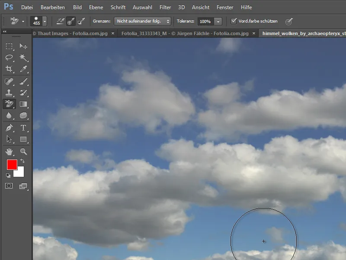This screenshot has width=346, height=260.
Task: Swap foreground and background colors
Action: point(22,161)
